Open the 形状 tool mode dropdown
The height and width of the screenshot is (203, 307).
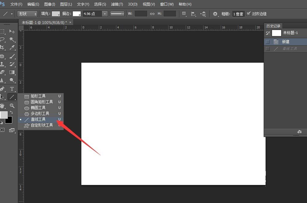27,13
